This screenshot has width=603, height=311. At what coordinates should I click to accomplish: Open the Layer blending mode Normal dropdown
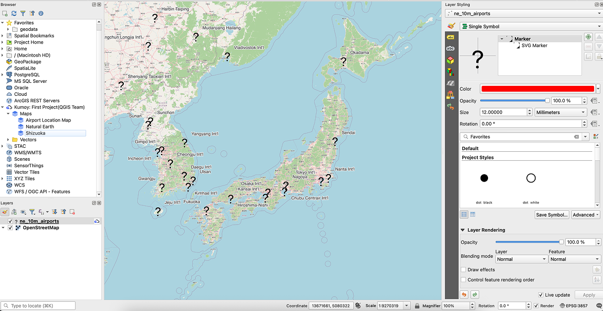[521, 259]
